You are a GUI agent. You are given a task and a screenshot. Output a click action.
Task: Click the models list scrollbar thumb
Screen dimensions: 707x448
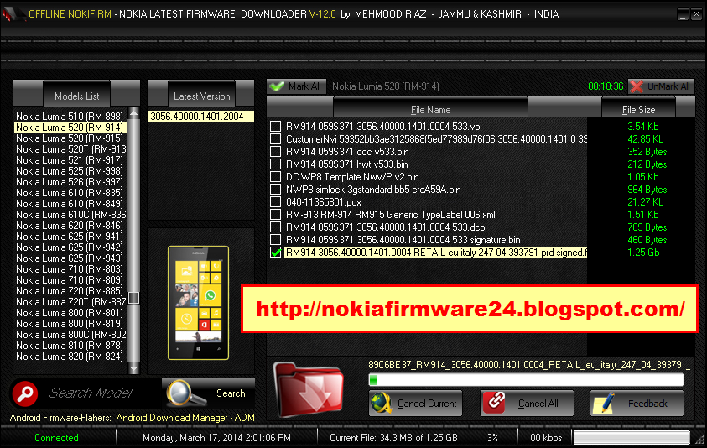pyautogui.click(x=134, y=298)
